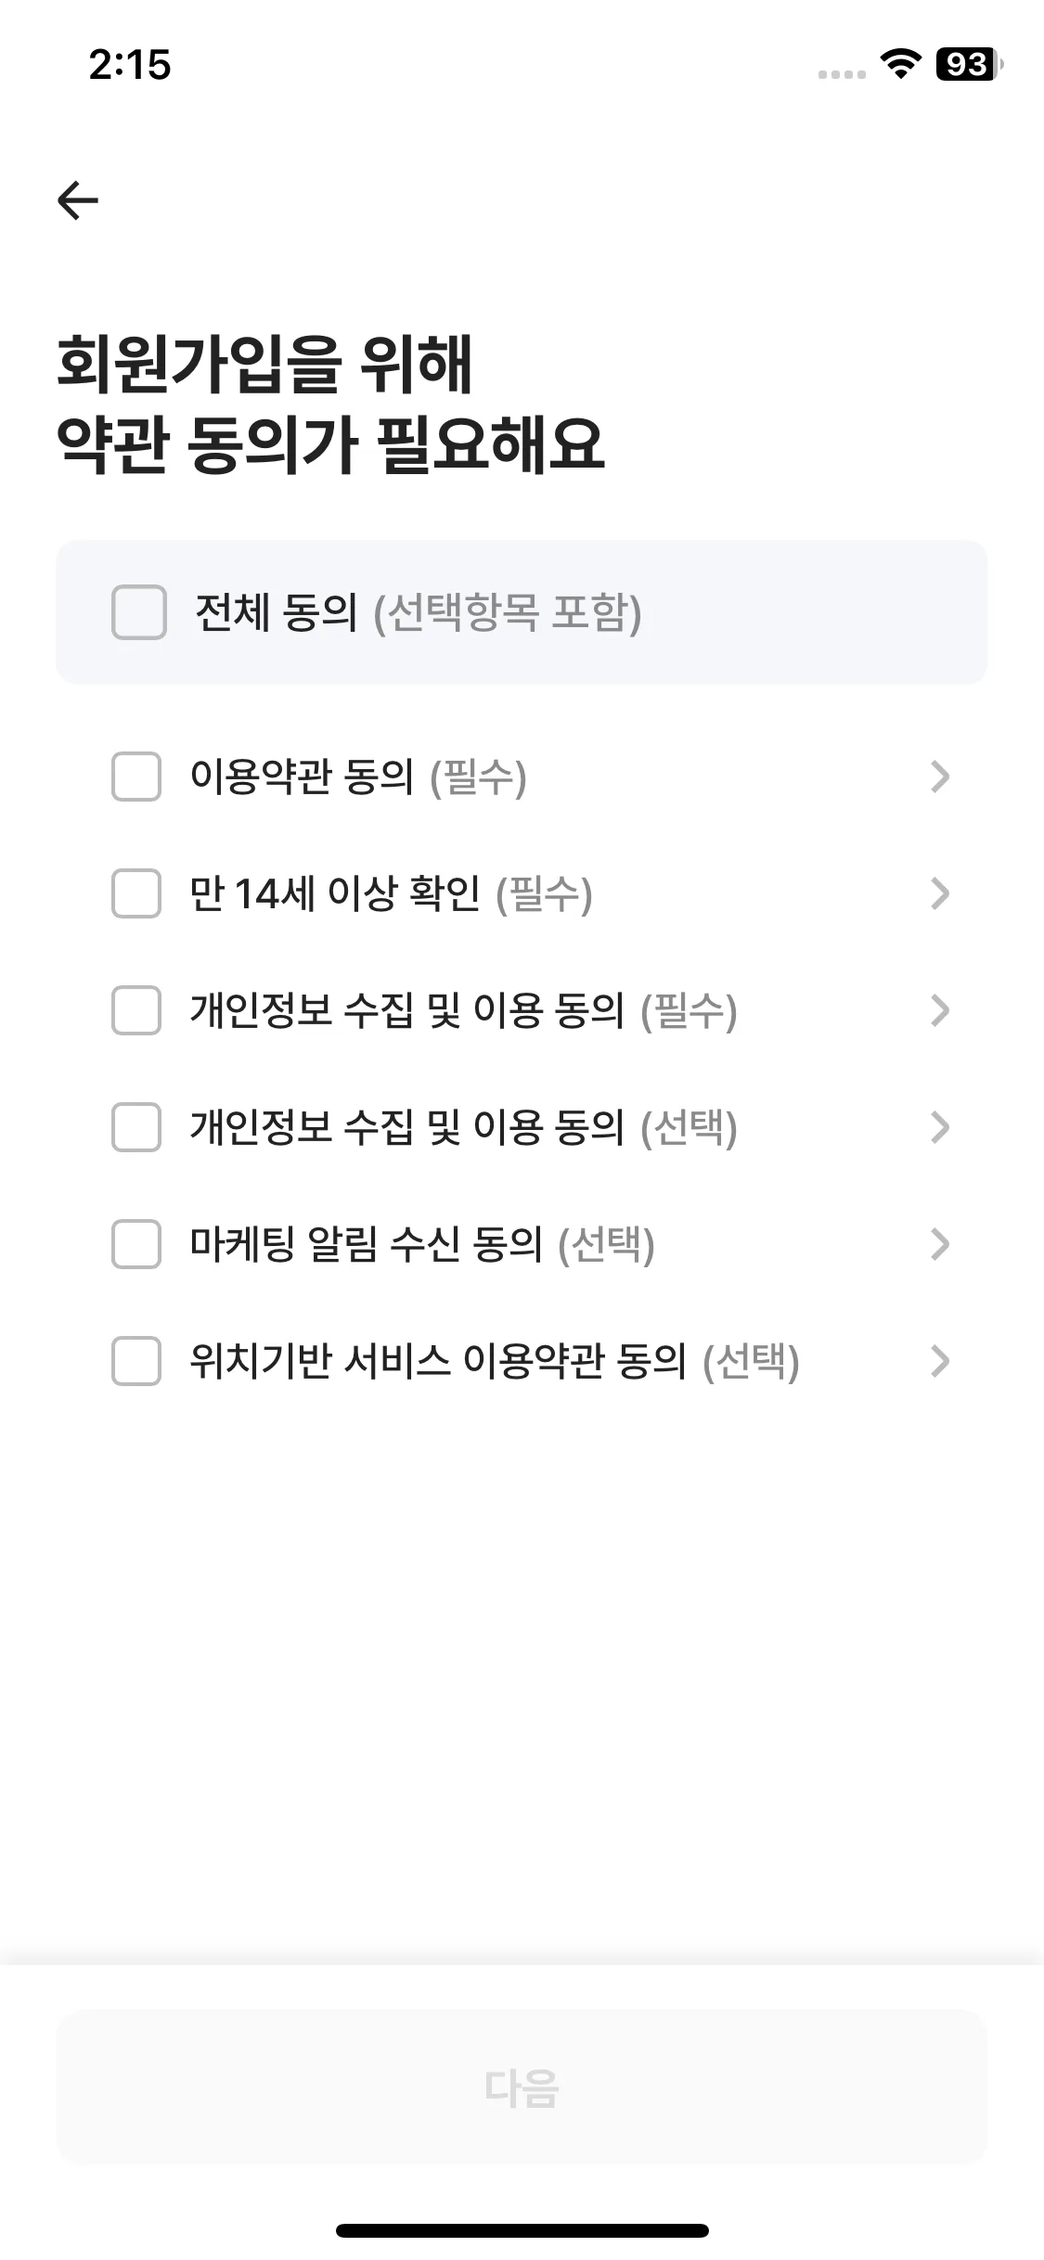1044x2260 pixels.
Task: Expand chevron for 개인정보 수집 및 이용 동의 (선택)
Action: [939, 1127]
